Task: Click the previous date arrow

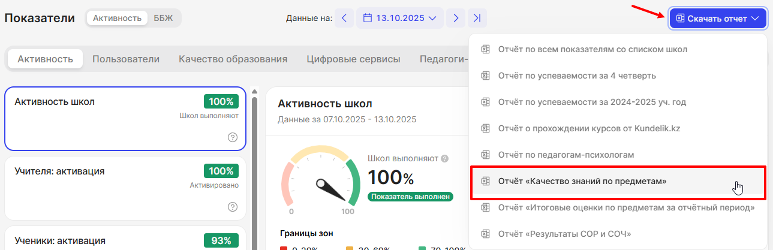Action: coord(344,18)
